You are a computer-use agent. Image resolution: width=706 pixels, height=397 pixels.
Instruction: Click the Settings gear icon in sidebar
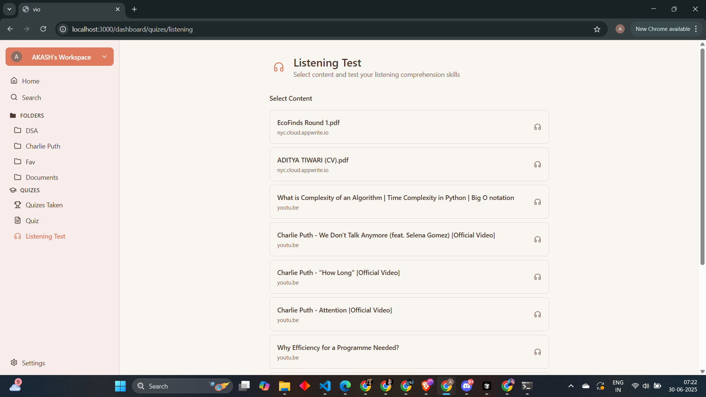14,362
